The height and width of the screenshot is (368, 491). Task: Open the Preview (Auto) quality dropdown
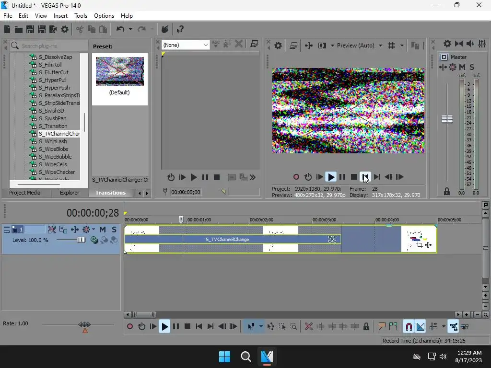pos(359,46)
